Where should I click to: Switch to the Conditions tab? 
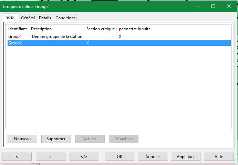coord(65,18)
